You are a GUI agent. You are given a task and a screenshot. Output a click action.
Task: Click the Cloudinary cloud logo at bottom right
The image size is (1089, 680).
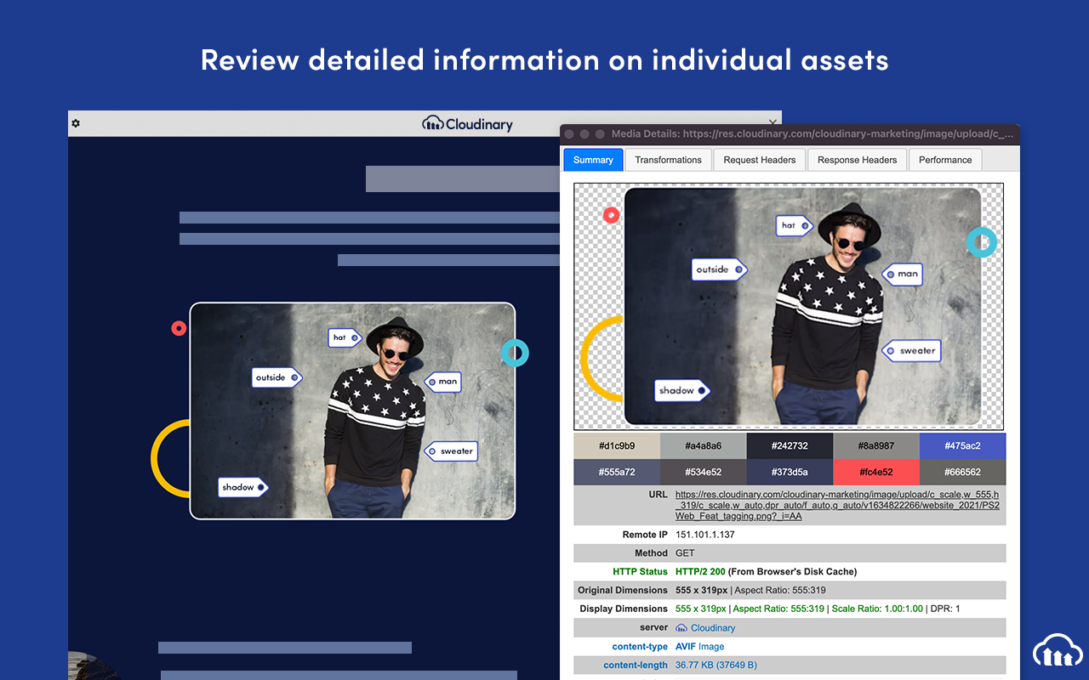[1057, 650]
